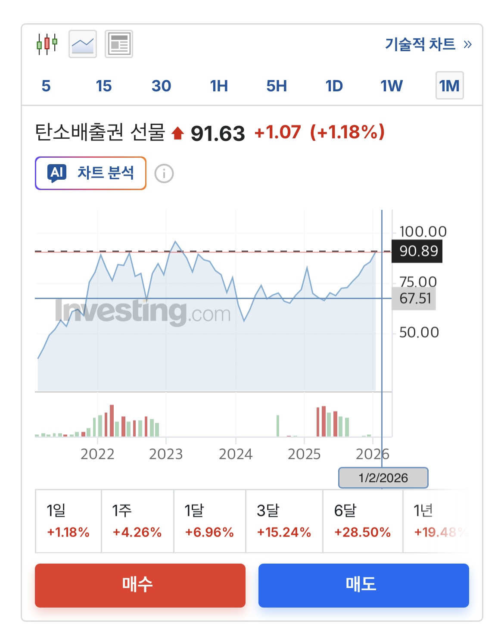
Task: Open the news layout chart icon
Action: click(119, 44)
